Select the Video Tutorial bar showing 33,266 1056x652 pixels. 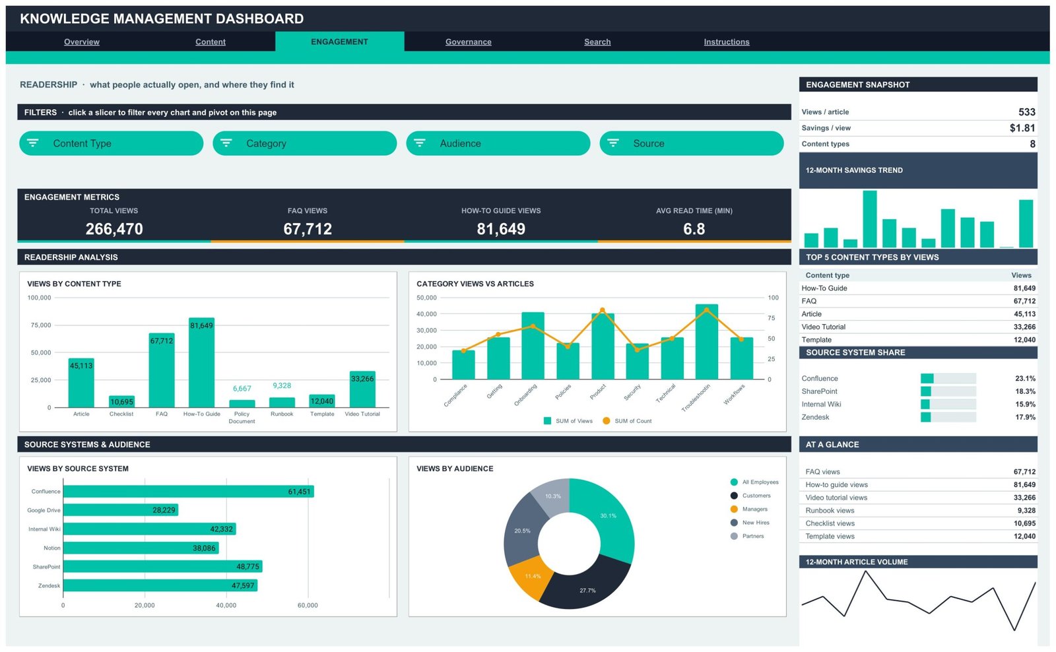[362, 389]
